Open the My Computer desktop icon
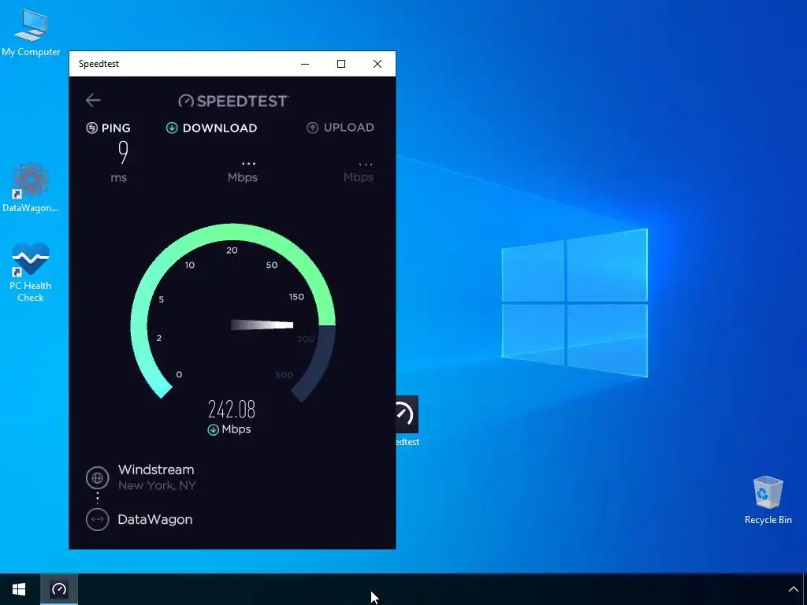The image size is (807, 605). pyautogui.click(x=31, y=32)
